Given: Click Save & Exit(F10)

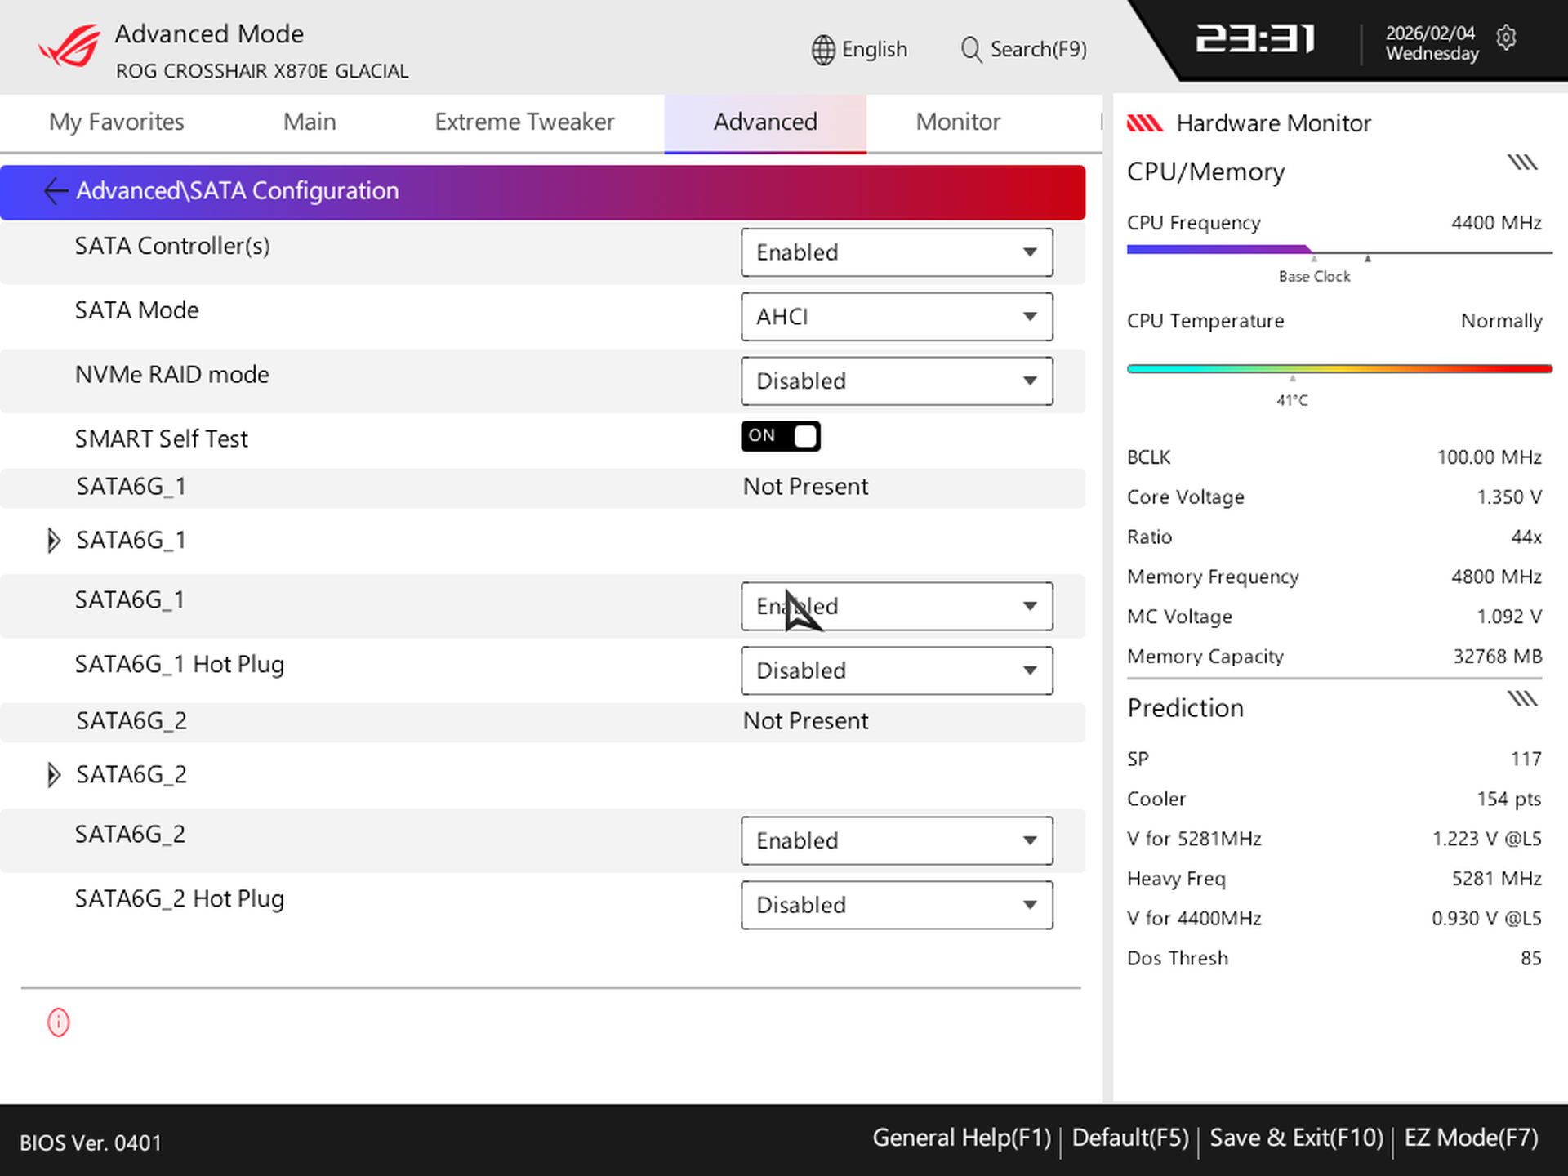Looking at the screenshot, I should [x=1296, y=1137].
